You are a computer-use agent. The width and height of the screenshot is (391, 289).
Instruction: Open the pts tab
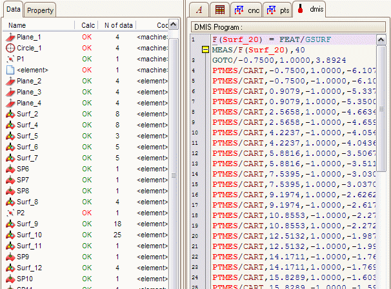click(x=278, y=10)
